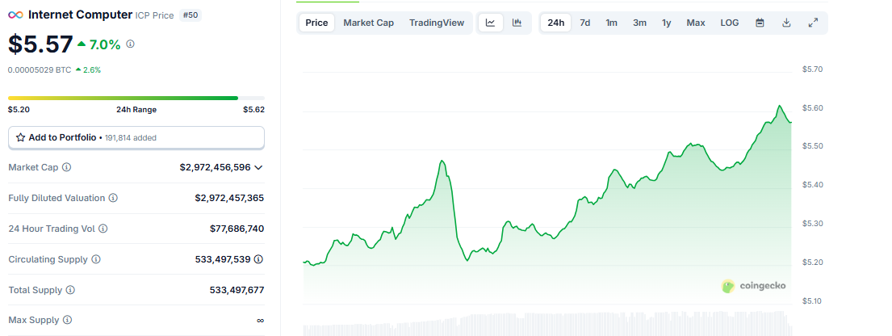Viewport: 892px width, 336px height.
Task: Select the 24h time range
Action: 556,23
